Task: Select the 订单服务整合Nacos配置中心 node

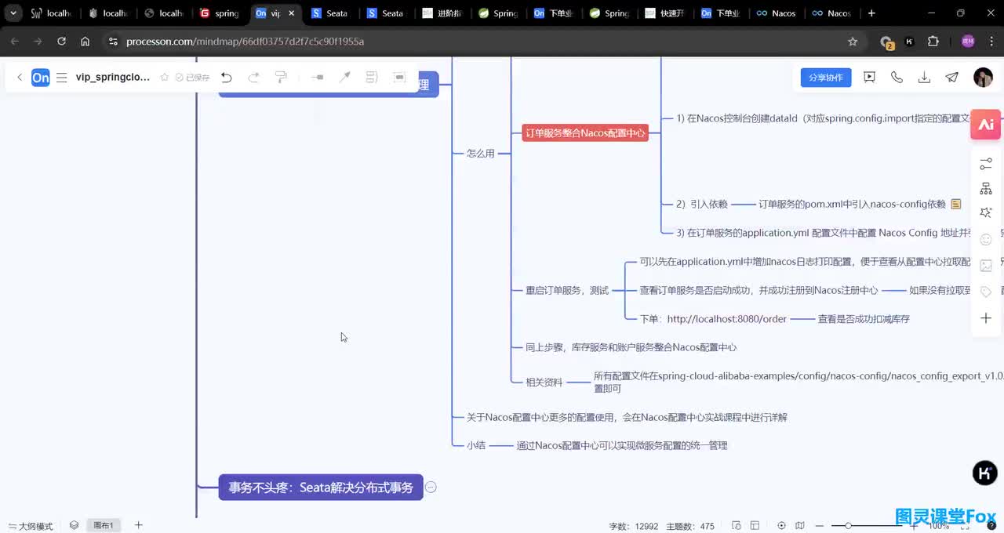Action: coord(585,133)
